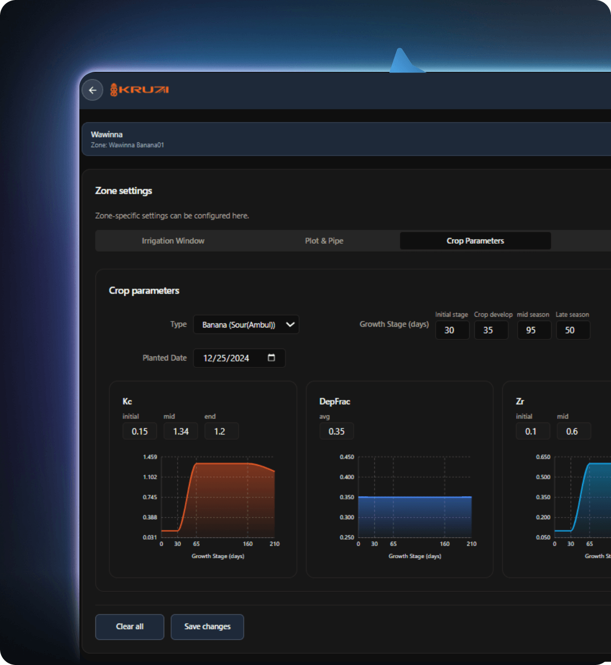Screen dimensions: 611x665
Task: Edit the Kc end value field
Action: 222,431
